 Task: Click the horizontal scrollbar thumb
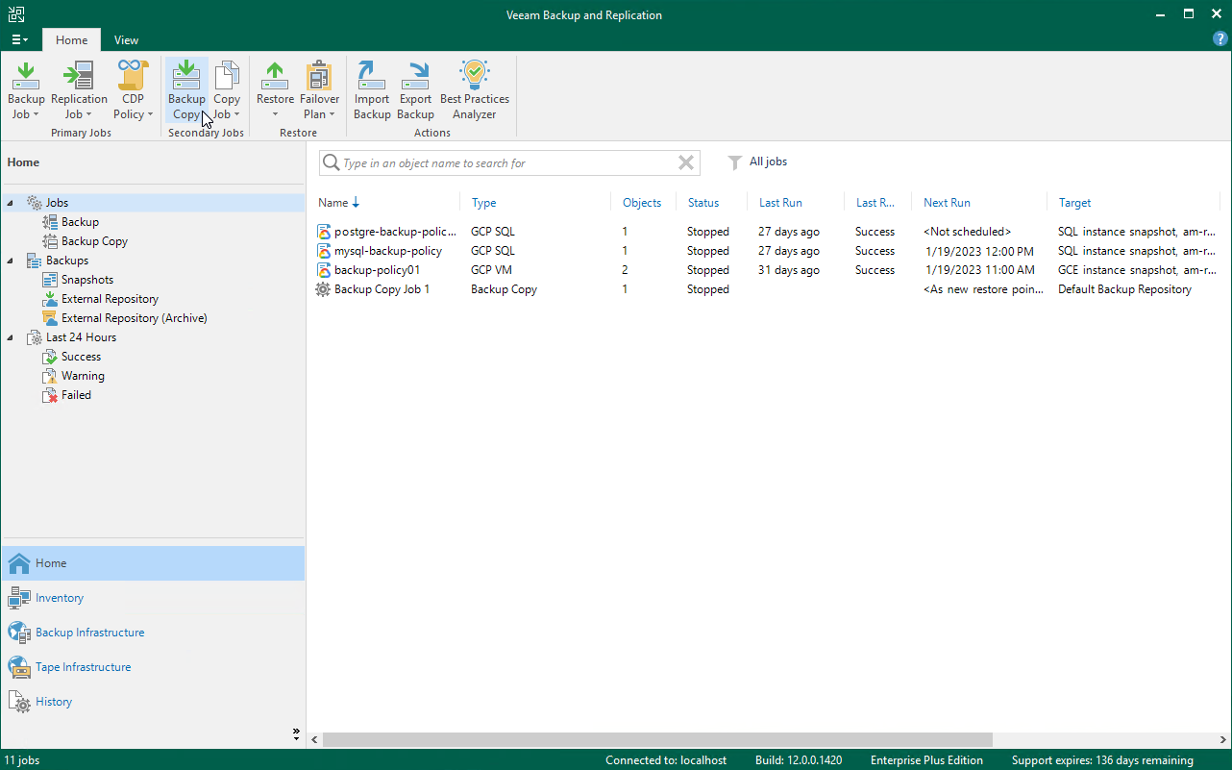pos(657,739)
